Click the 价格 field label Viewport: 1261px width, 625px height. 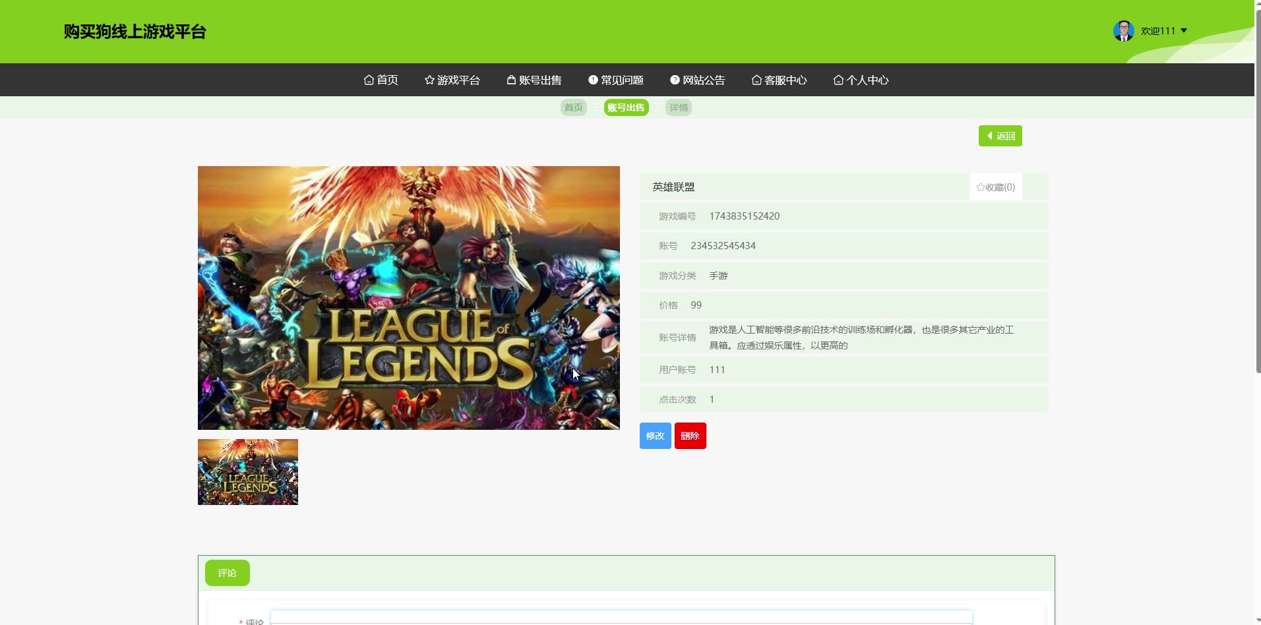click(668, 305)
